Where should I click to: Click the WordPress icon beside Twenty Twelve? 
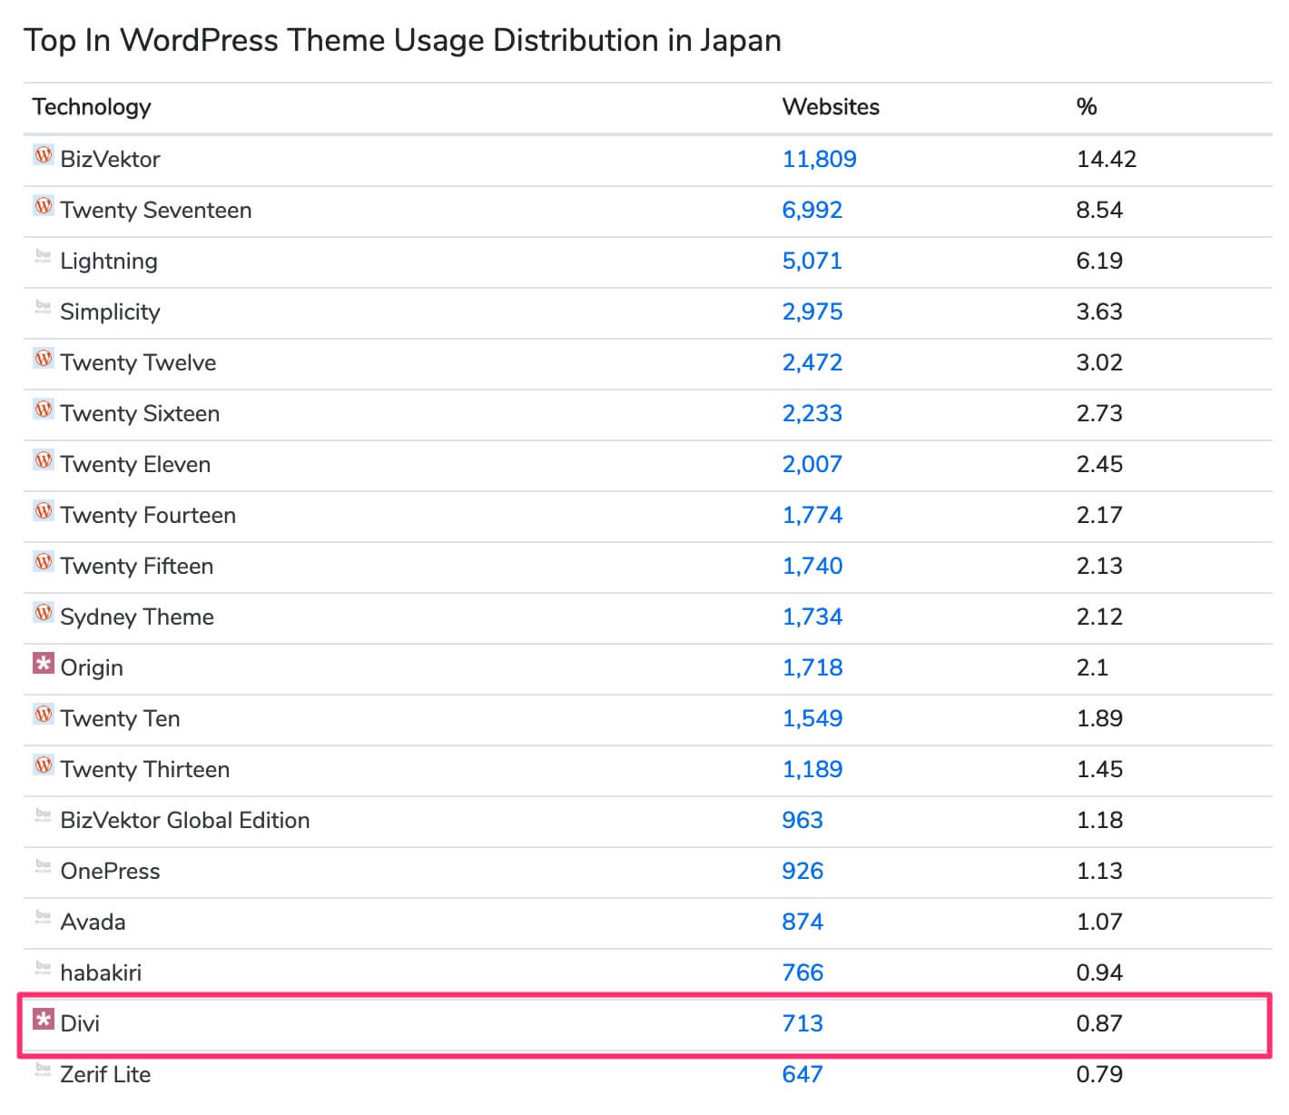(44, 359)
